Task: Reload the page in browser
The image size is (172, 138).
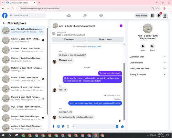Action: [x=13, y=9]
